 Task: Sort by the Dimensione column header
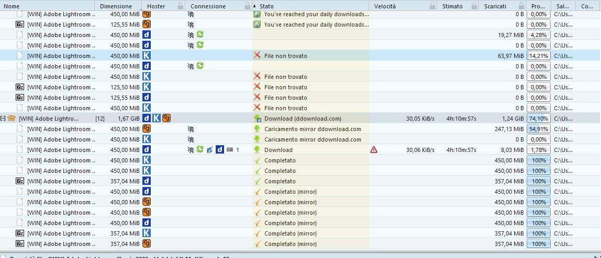pos(118,6)
